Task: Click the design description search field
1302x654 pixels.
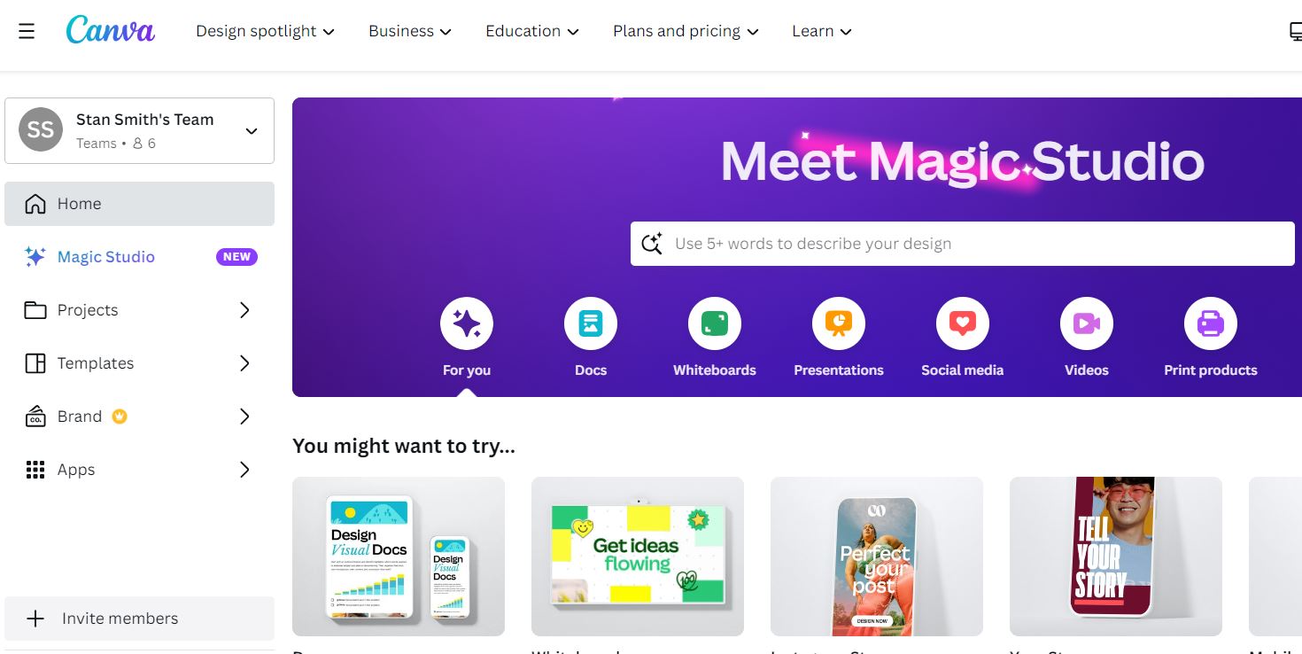Action: click(x=963, y=244)
